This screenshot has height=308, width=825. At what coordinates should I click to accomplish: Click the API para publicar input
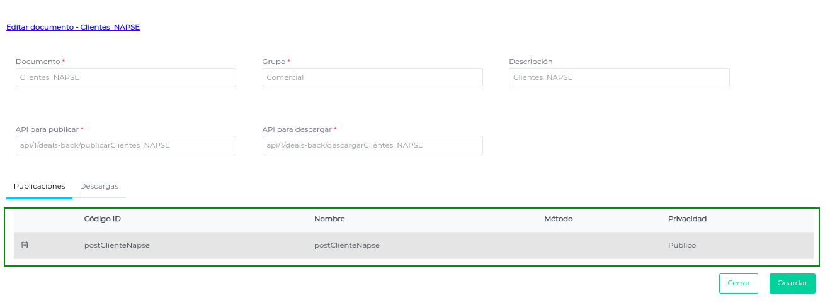[x=125, y=145]
